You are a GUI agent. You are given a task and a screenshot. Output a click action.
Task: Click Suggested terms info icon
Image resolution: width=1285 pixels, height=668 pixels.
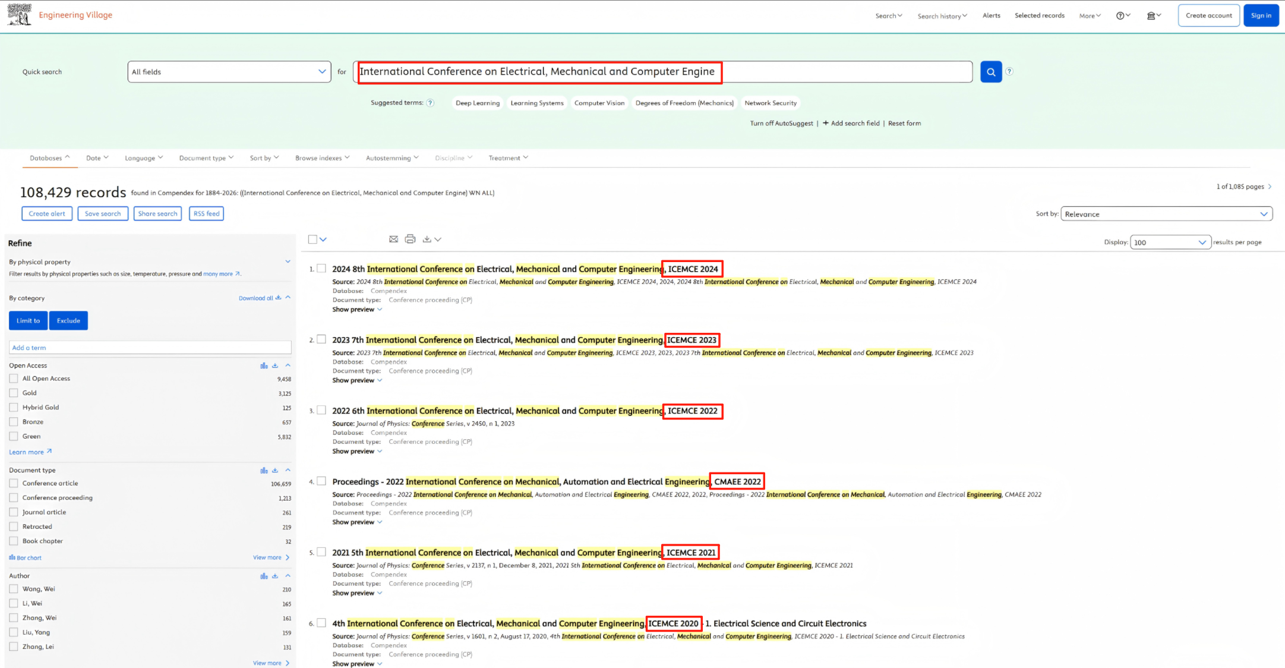(x=431, y=103)
